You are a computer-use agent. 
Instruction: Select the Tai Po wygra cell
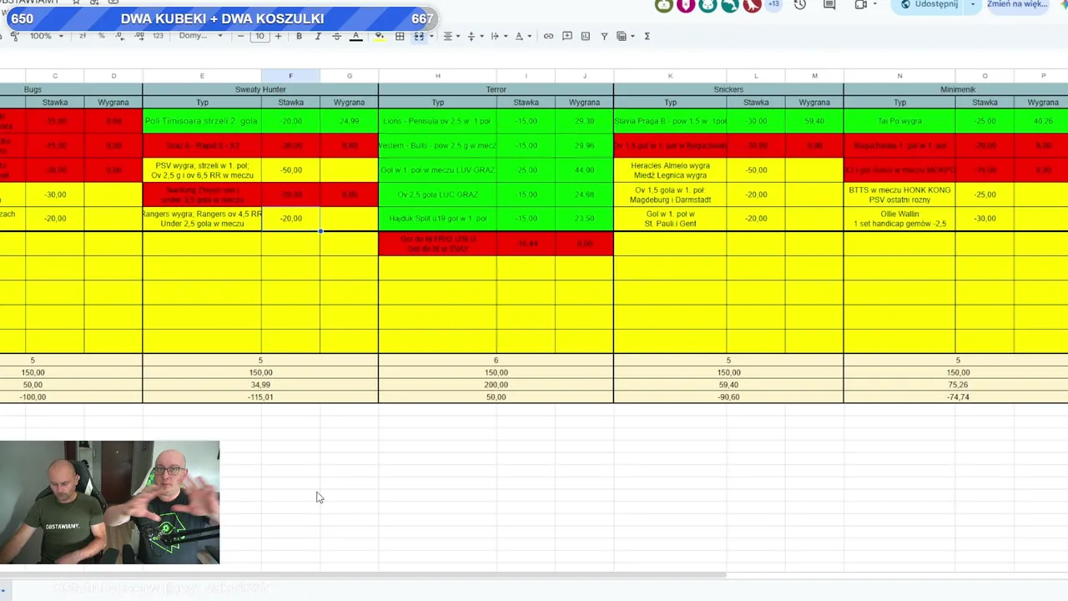[x=899, y=121]
